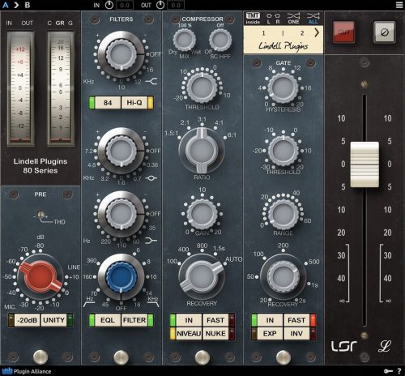
Task: Copy A to B using the arrow
Action: (x=16, y=5)
